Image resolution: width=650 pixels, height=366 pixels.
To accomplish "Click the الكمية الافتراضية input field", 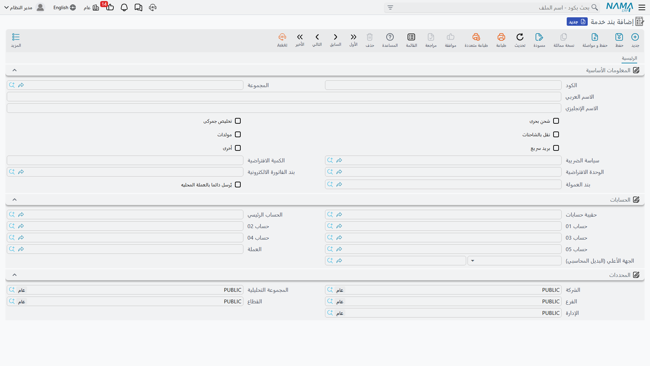I will (x=125, y=160).
